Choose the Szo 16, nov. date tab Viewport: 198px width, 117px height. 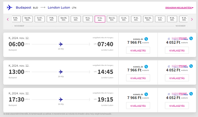(x=148, y=19)
